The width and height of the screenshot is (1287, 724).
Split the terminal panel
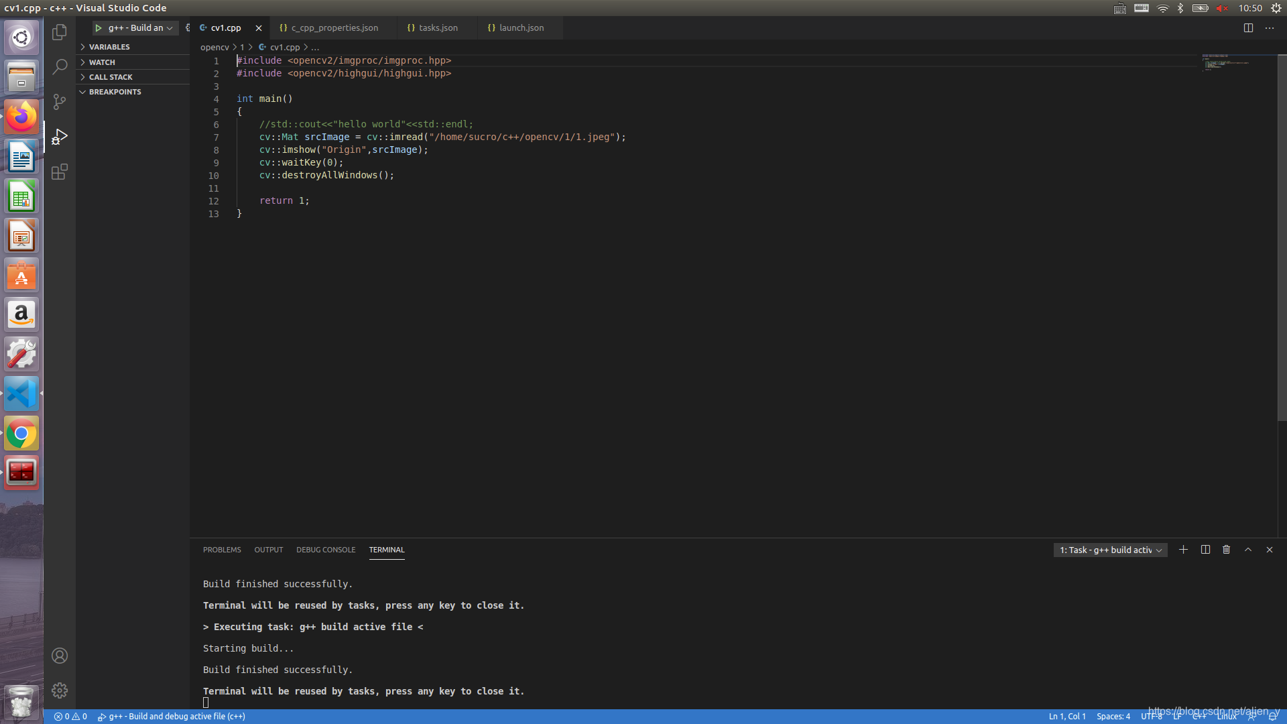click(1205, 550)
